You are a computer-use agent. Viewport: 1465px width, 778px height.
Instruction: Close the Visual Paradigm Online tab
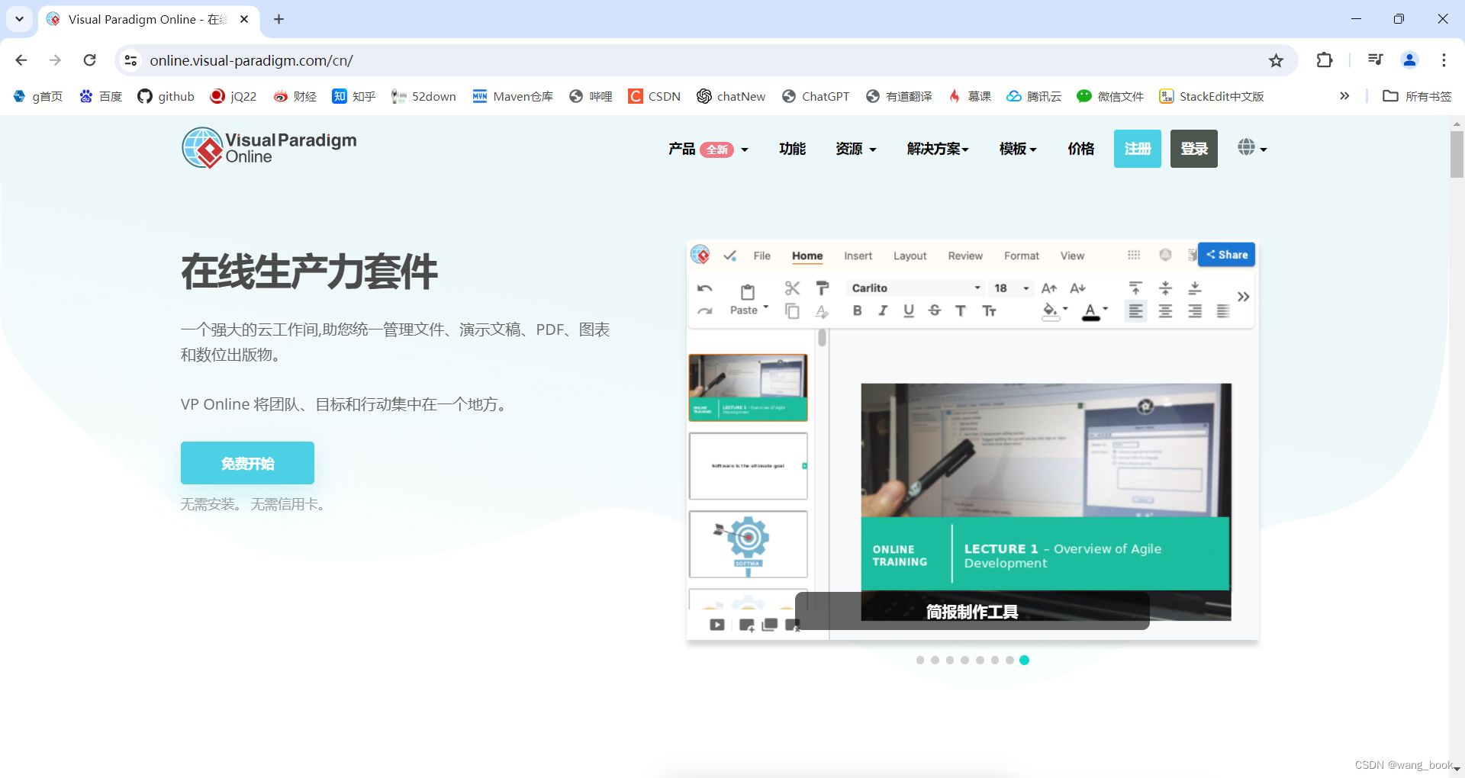pyautogui.click(x=244, y=19)
